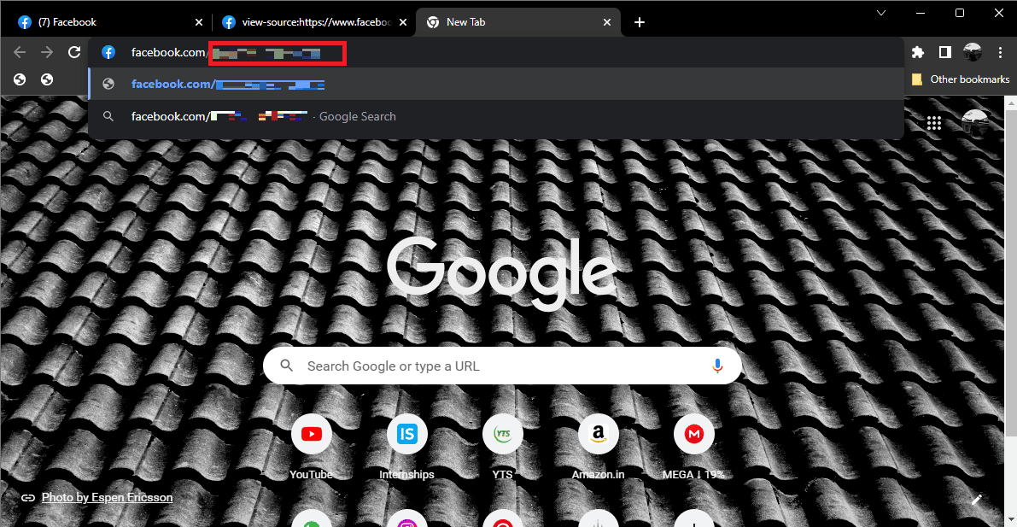Click the Search Google or type URL box
The width and height of the screenshot is (1017, 527).
pos(503,366)
